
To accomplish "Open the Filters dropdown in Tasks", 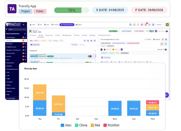I will [x=75, y=45].
